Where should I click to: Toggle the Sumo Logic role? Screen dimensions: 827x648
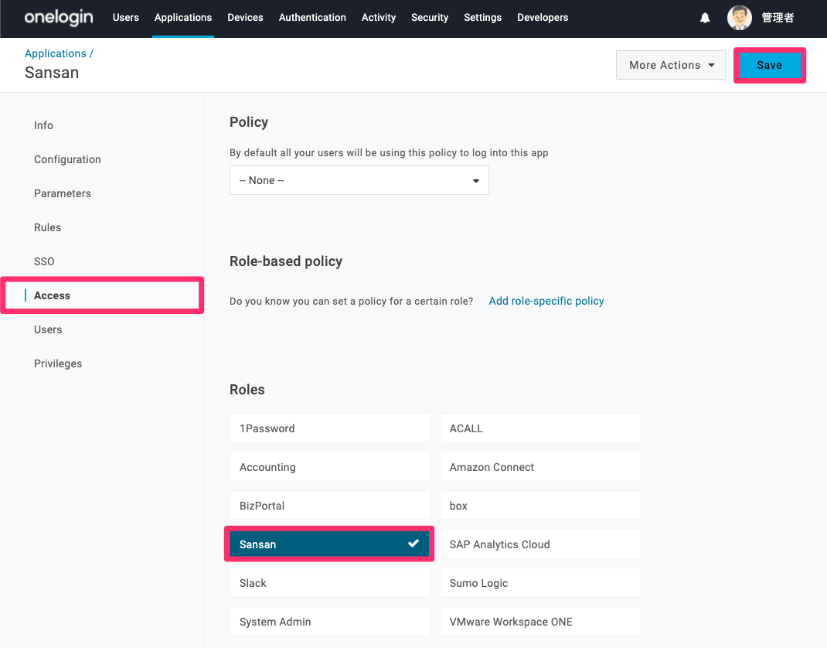(540, 582)
